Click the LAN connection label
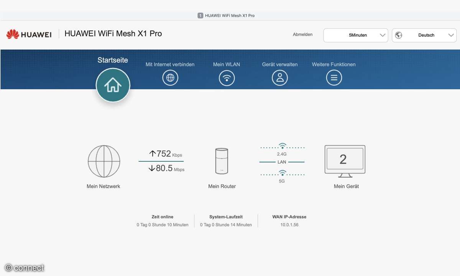The width and height of the screenshot is (460, 276). 282,162
